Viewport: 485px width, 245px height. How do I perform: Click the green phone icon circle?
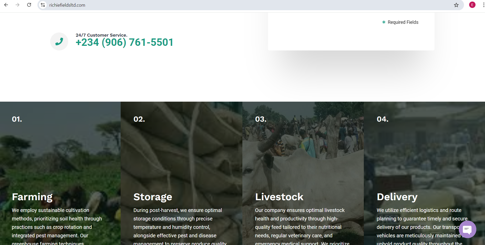(x=59, y=41)
